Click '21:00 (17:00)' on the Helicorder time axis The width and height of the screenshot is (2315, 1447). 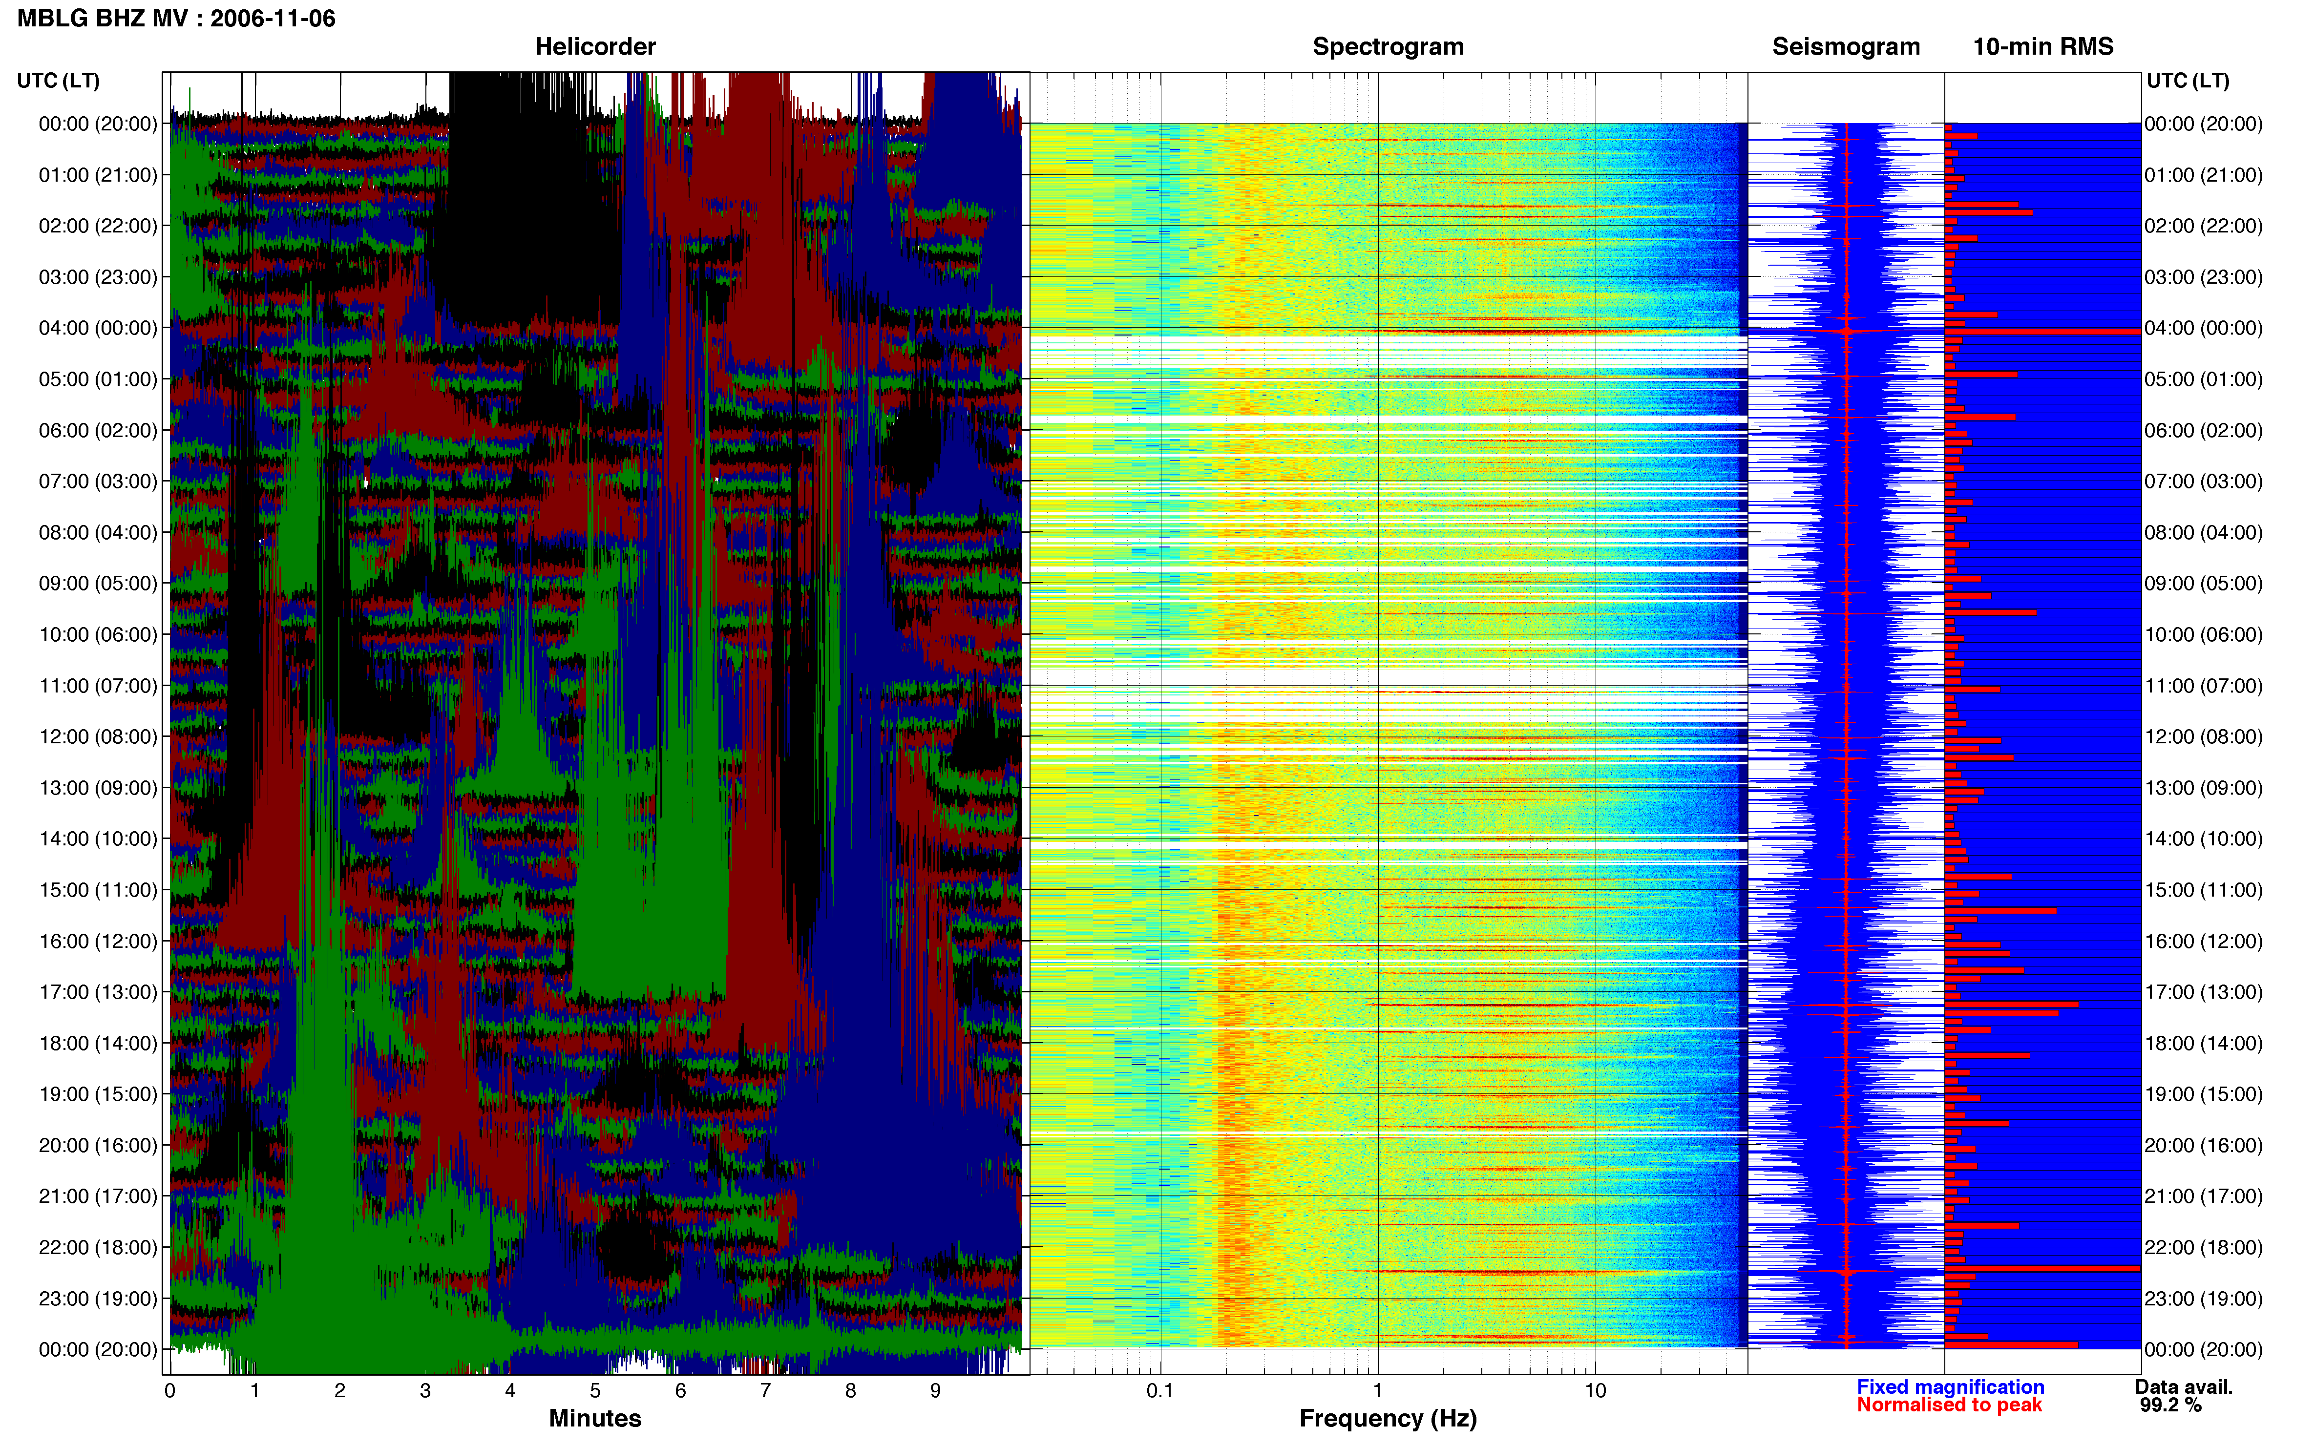point(98,1196)
